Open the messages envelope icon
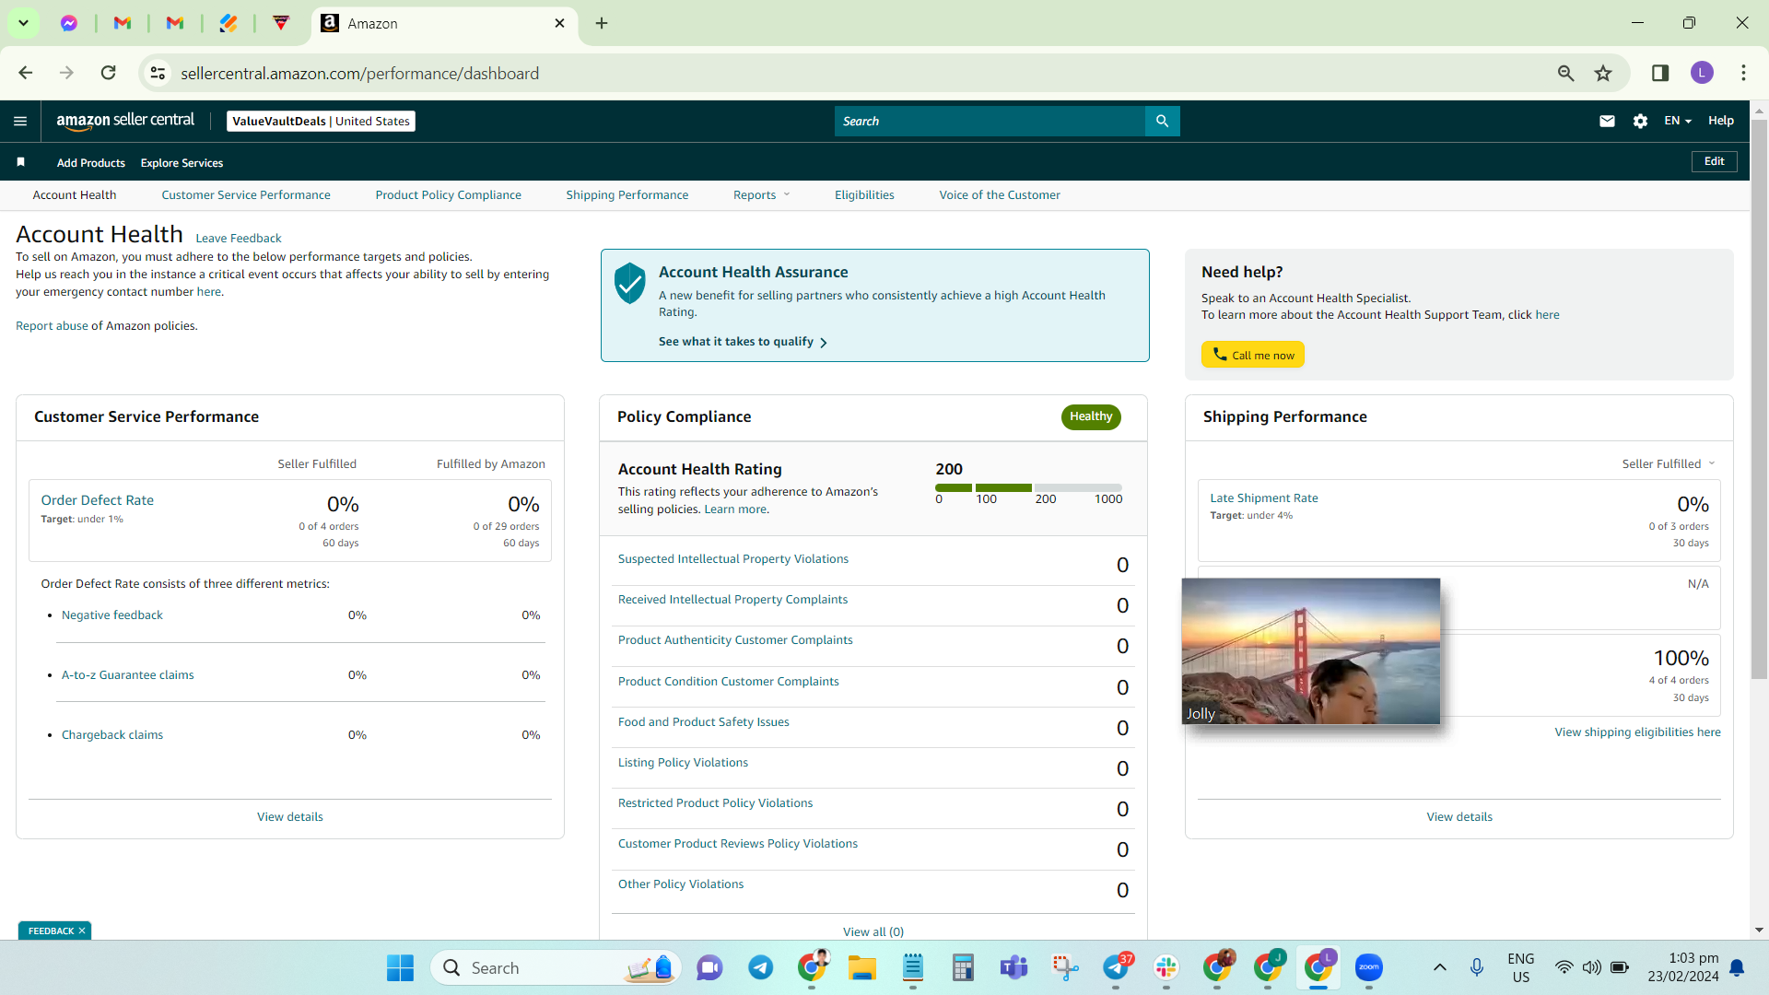The image size is (1769, 995). point(1607,121)
